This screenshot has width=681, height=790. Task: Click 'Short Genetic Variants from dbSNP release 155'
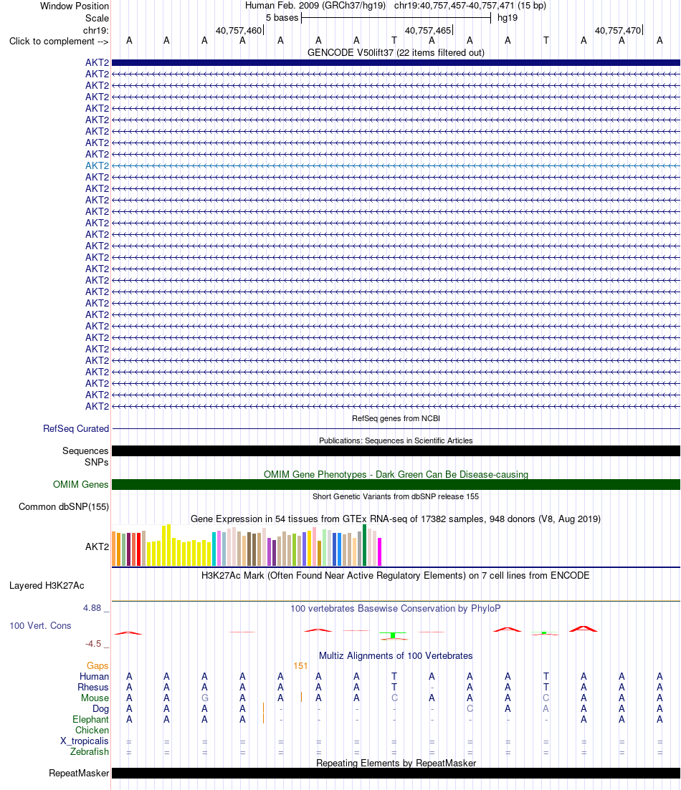(x=396, y=497)
